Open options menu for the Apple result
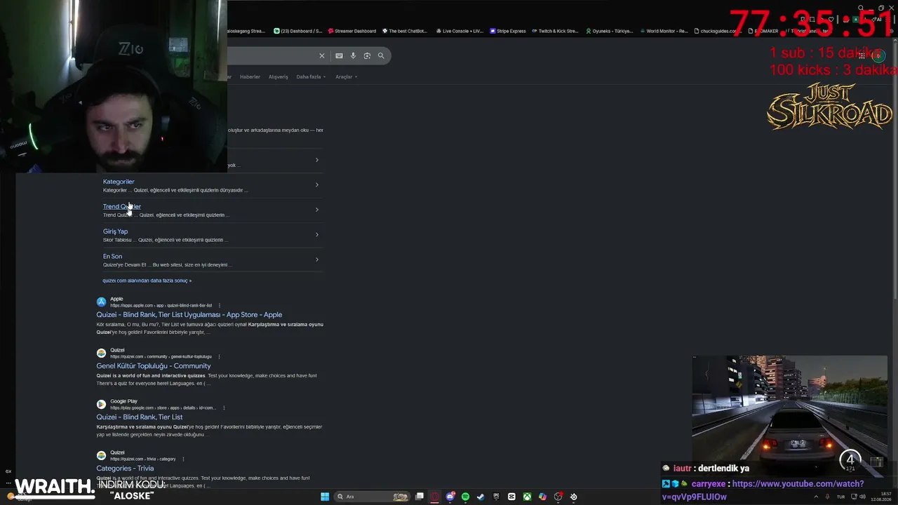Image resolution: width=898 pixels, height=505 pixels. coord(220,306)
